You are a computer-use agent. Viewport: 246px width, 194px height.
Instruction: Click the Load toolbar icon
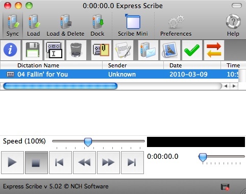pyautogui.click(x=34, y=26)
